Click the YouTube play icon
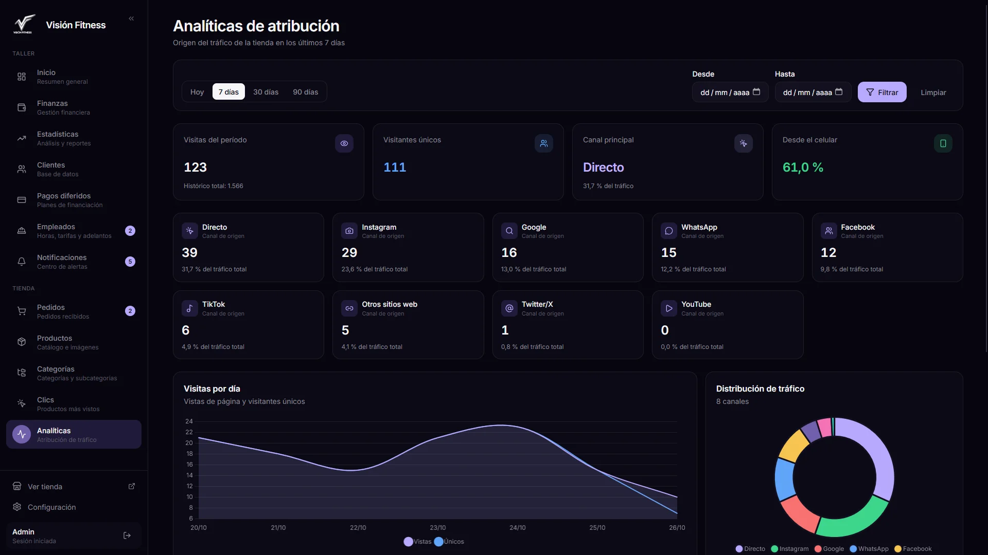Viewport: 988px width, 555px height. click(x=669, y=308)
